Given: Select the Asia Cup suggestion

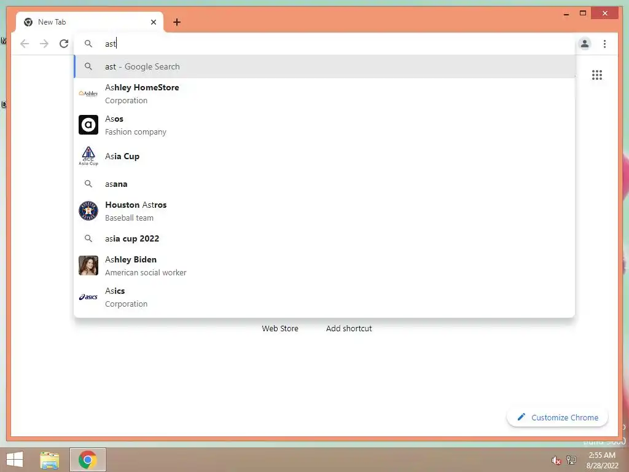Looking at the screenshot, I should [324, 156].
